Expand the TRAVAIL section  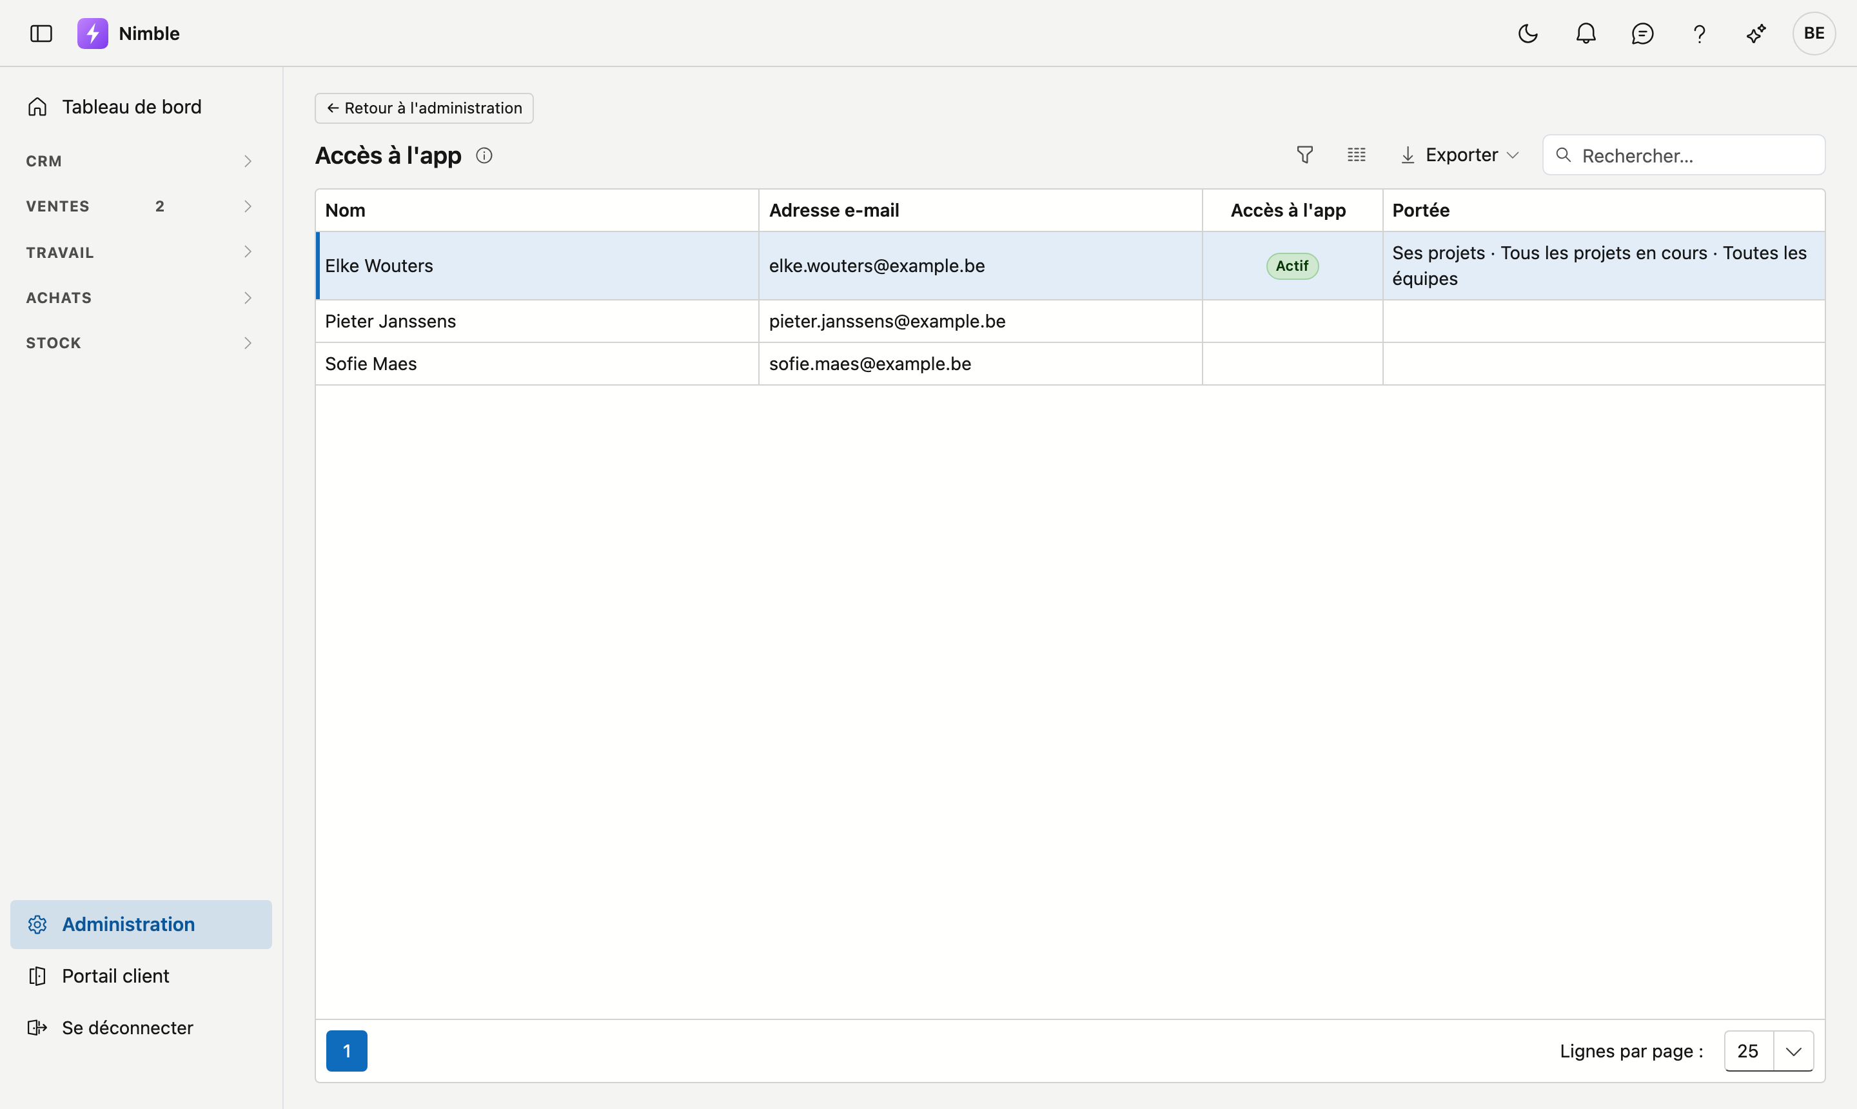141,252
